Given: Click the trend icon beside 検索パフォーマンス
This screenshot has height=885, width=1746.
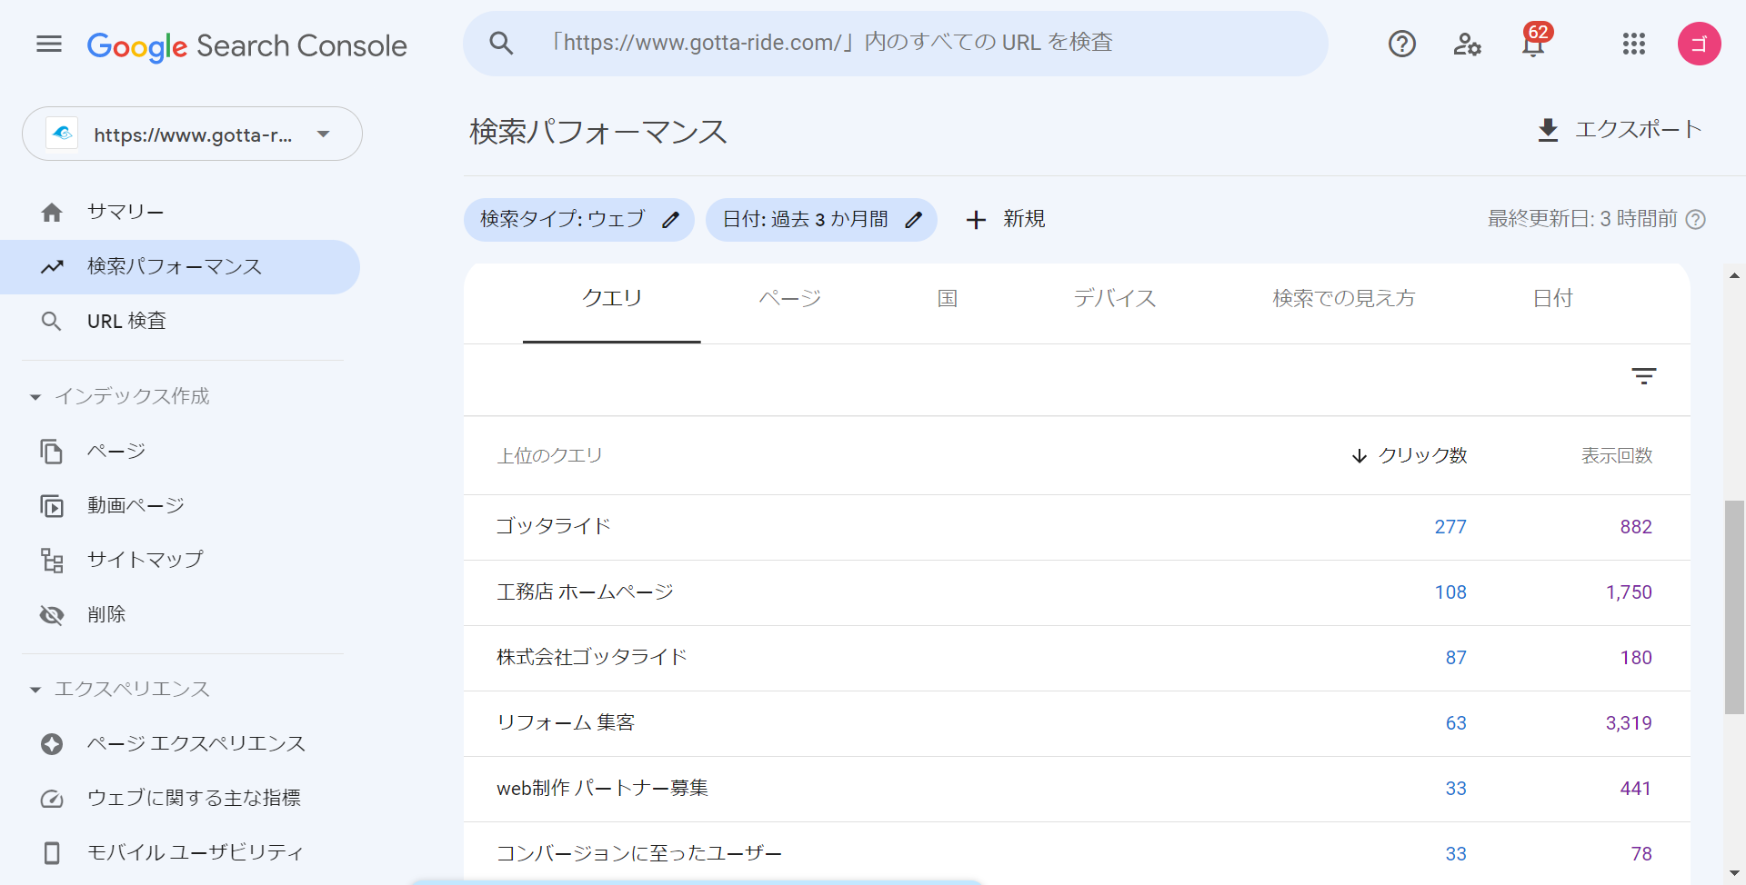Looking at the screenshot, I should (52, 266).
